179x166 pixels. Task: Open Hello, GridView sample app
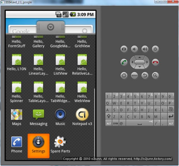(x=82, y=42)
